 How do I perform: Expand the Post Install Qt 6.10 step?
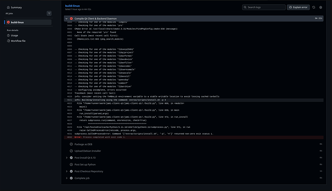67,158
